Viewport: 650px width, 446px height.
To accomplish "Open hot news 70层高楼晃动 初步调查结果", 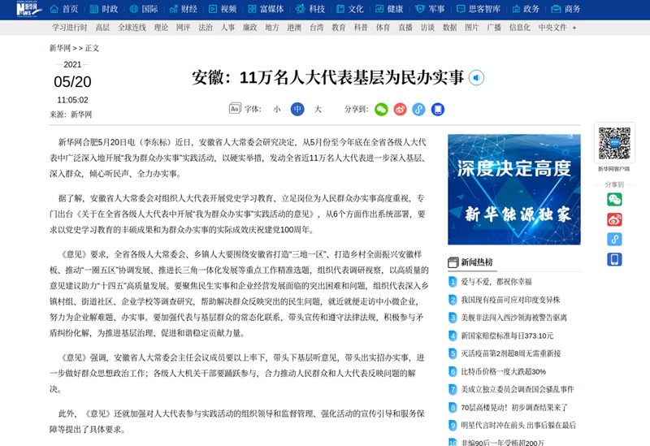I will pos(514,408).
